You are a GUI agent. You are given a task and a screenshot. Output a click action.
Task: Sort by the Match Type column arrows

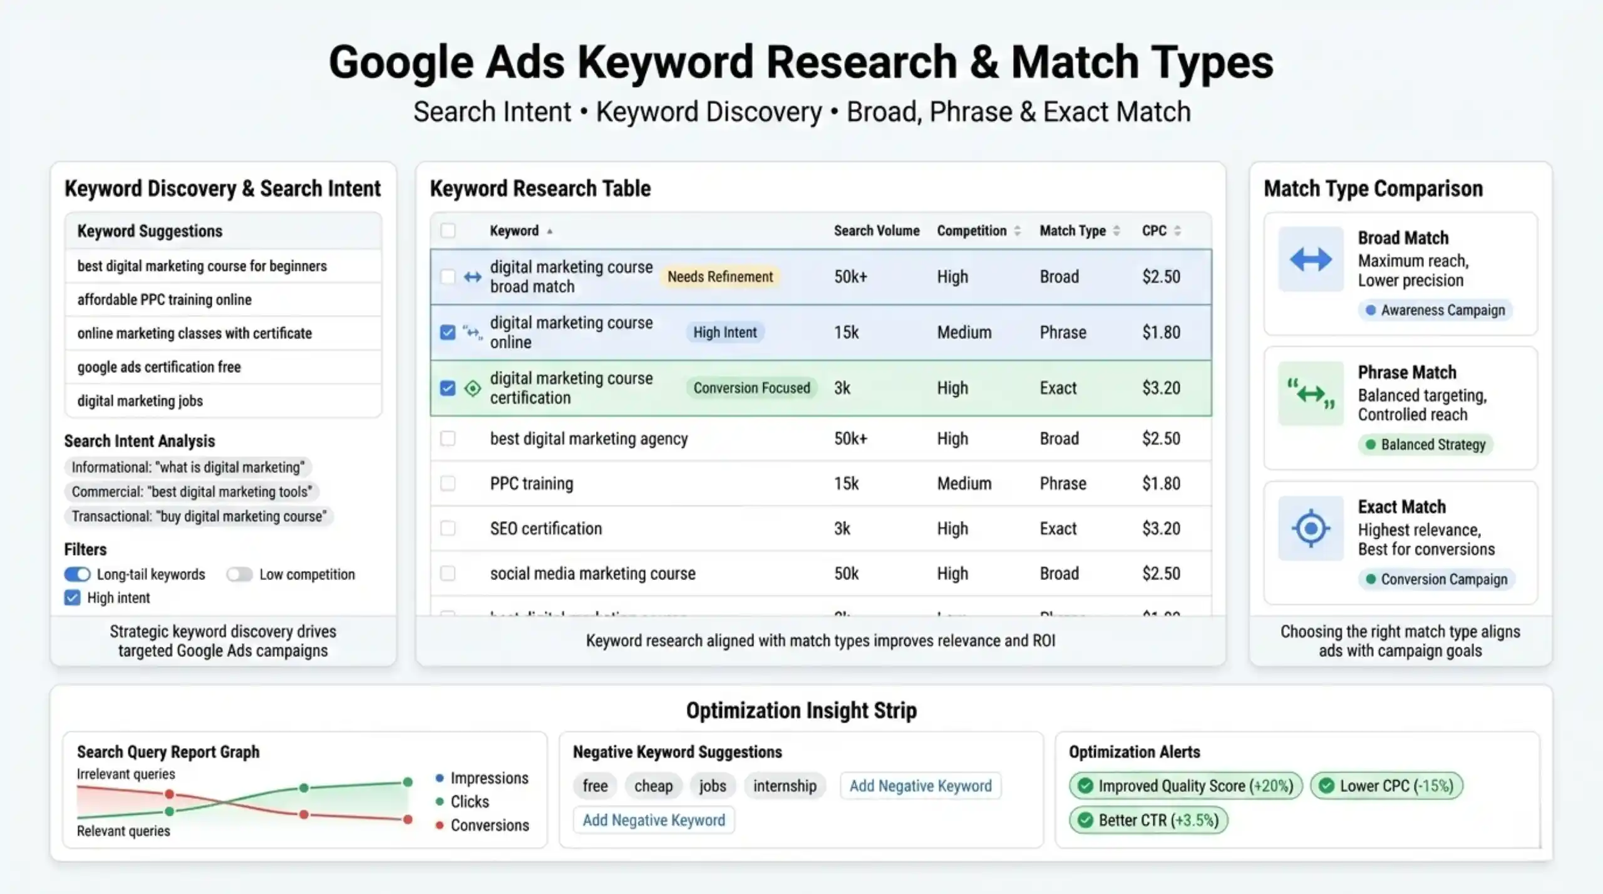pos(1116,231)
